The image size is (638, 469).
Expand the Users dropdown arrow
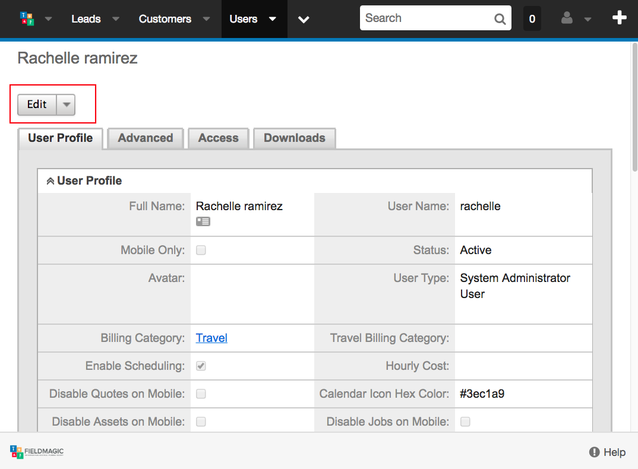coord(273,19)
